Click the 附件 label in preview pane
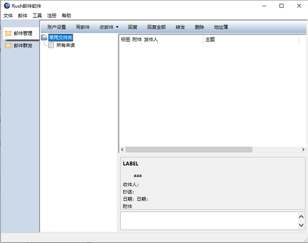308x243 pixels. tap(128, 206)
